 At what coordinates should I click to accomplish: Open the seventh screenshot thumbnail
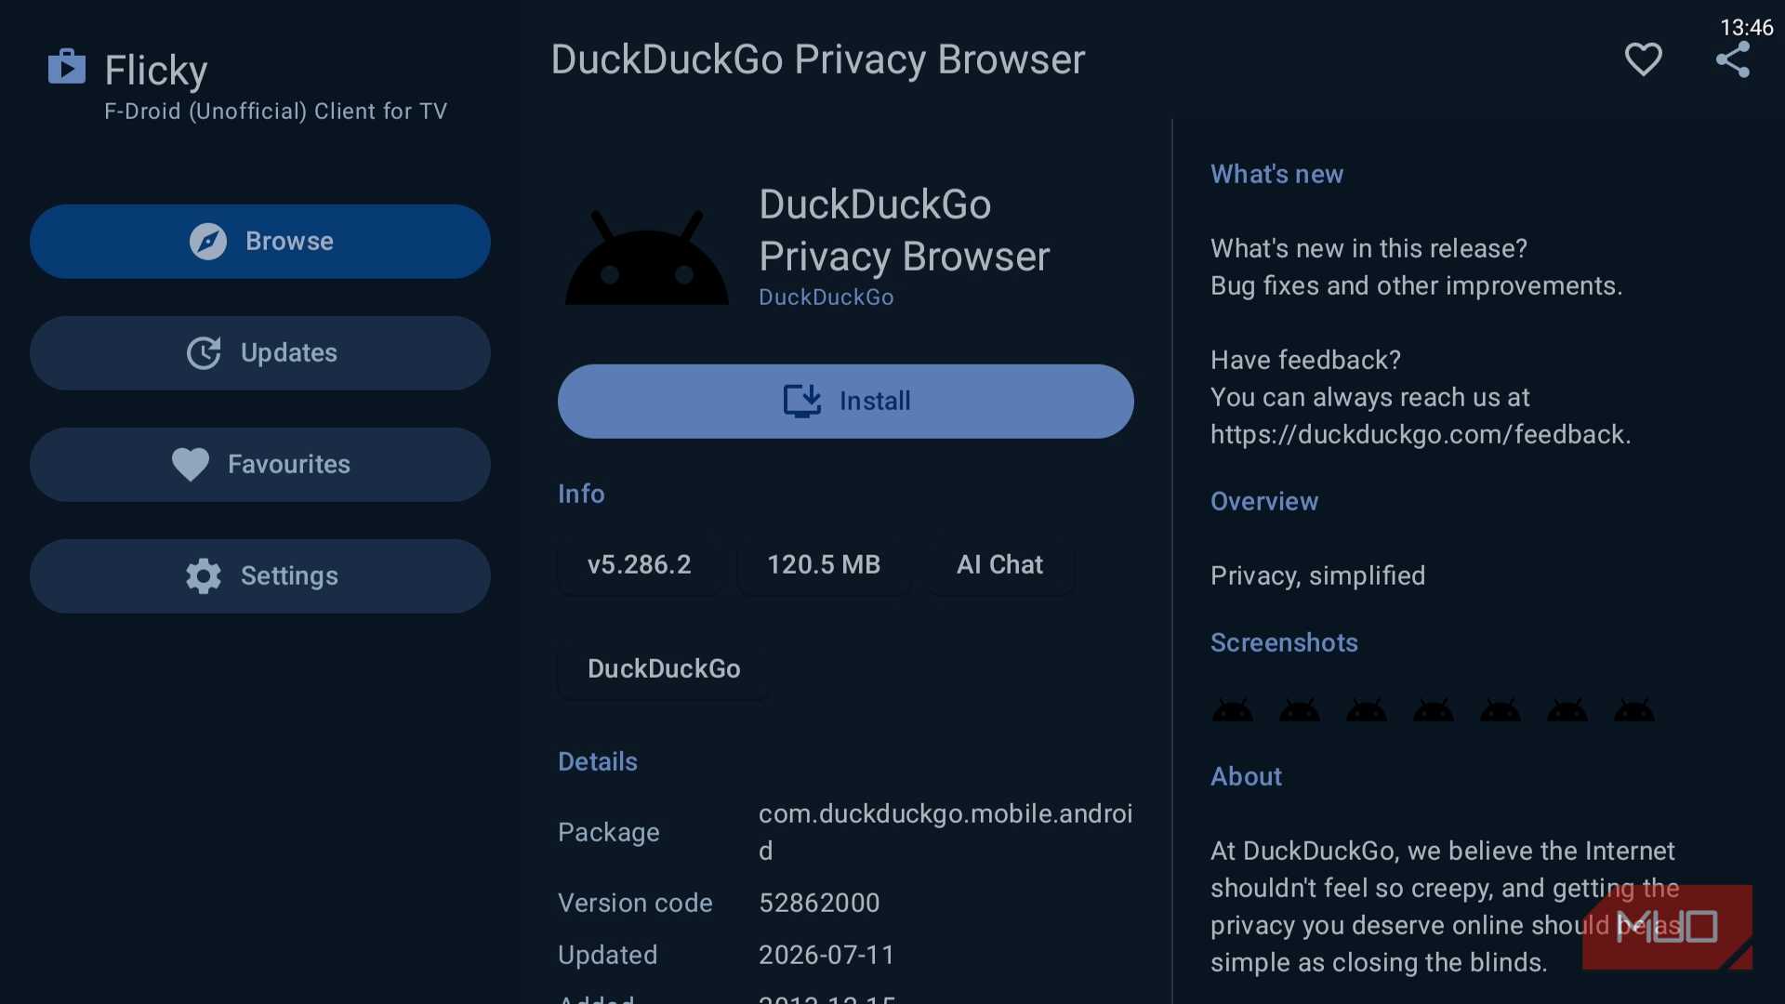pos(1634,710)
